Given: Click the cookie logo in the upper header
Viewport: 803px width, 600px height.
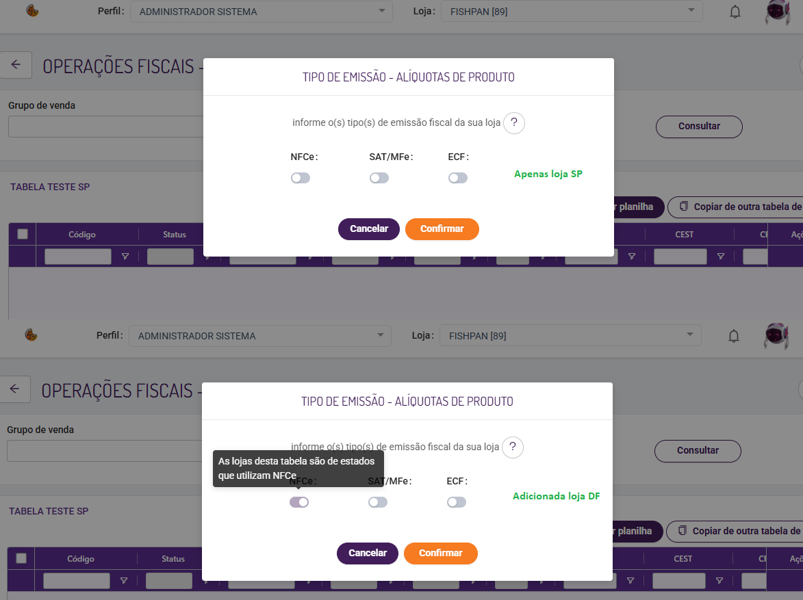Looking at the screenshot, I should (x=31, y=11).
